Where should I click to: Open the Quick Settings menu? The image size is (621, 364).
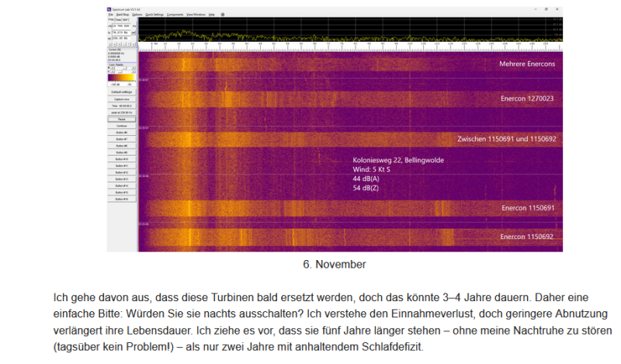tap(154, 15)
